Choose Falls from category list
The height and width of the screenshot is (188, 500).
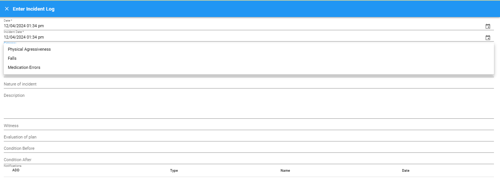(249, 58)
